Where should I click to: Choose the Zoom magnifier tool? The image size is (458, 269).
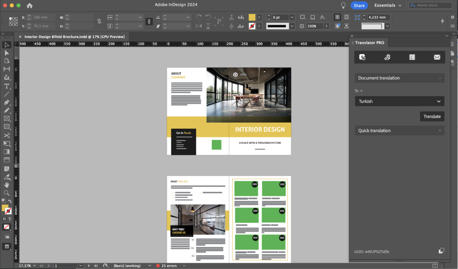click(7, 193)
